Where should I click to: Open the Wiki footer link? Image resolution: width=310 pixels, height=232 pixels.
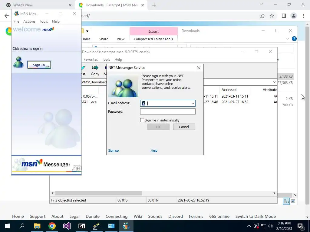click(x=138, y=216)
